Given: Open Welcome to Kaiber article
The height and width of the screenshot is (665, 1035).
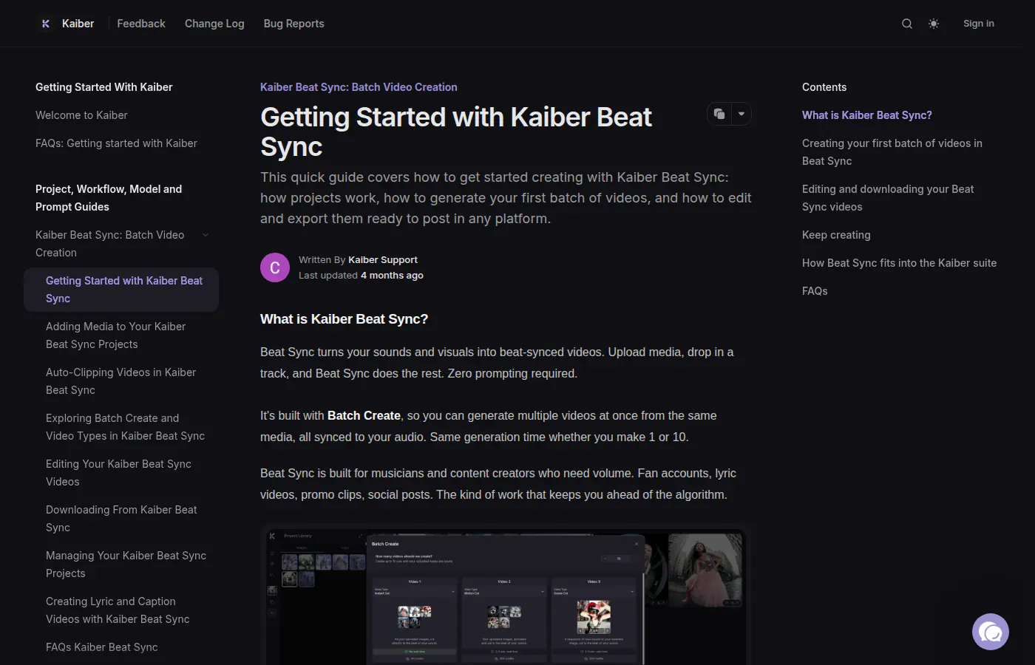Looking at the screenshot, I should (81, 115).
